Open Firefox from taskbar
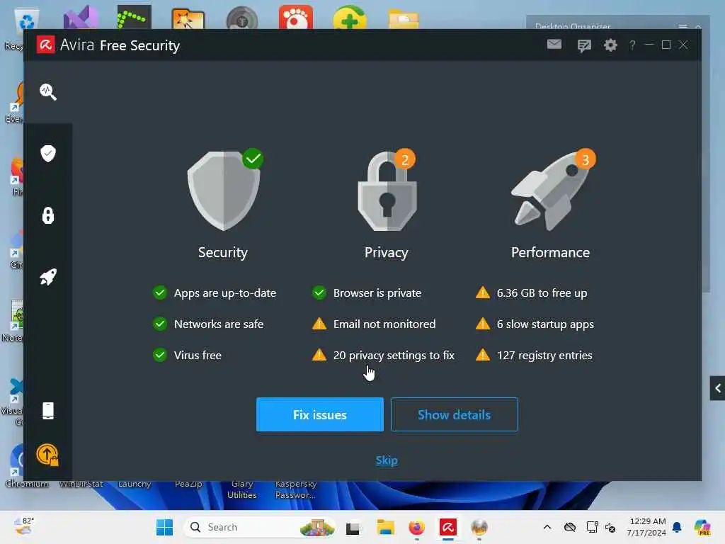 [416, 527]
